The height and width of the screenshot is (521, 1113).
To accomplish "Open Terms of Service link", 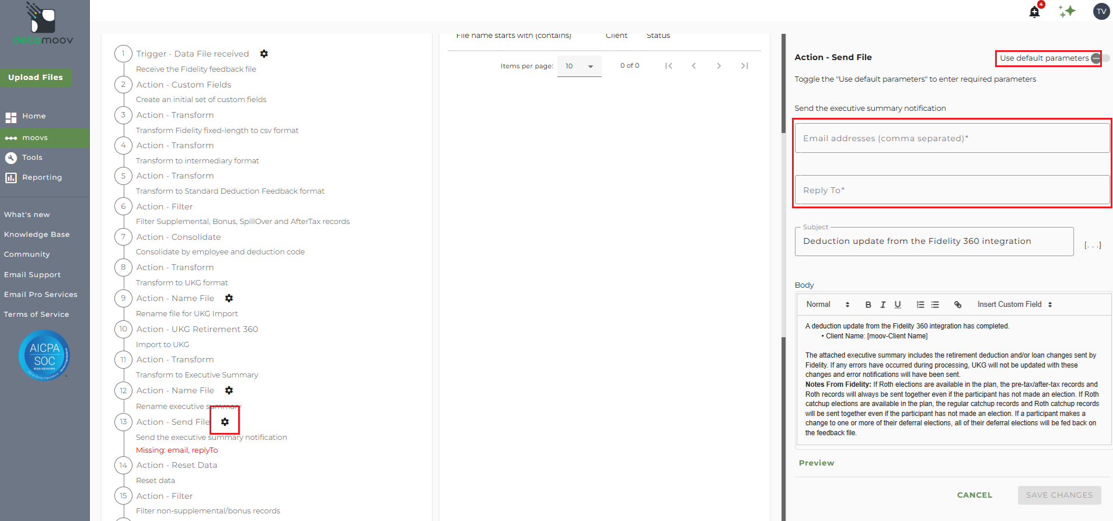I will click(x=36, y=314).
